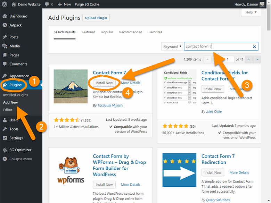Screen dimensions: 271x203
Task: Click Install Now for Contact Form 7
Action: click(x=104, y=83)
